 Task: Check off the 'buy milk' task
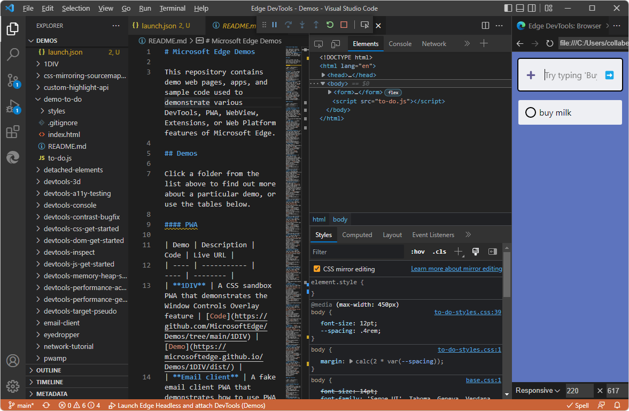point(531,112)
